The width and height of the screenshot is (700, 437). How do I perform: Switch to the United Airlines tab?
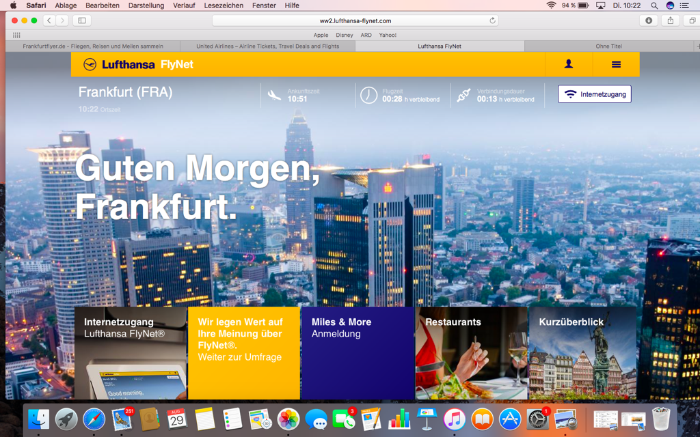[x=267, y=46]
